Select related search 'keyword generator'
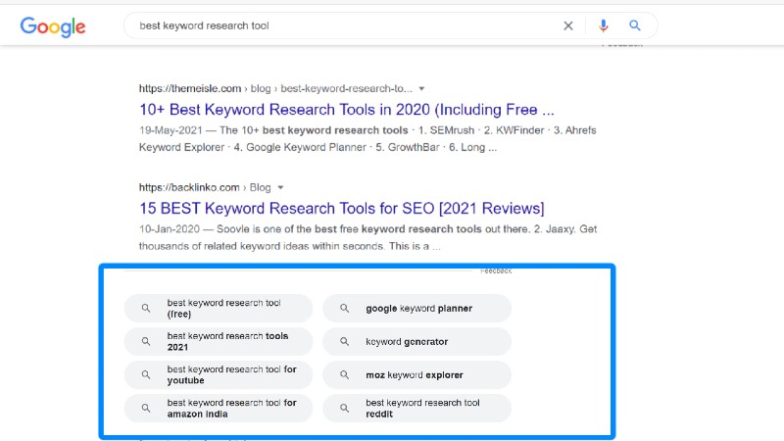The height and width of the screenshot is (441, 784). (x=417, y=341)
